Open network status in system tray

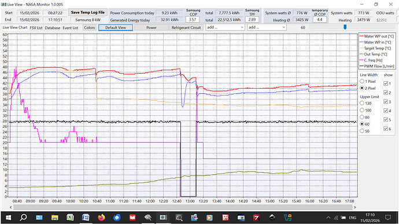(x=336, y=218)
